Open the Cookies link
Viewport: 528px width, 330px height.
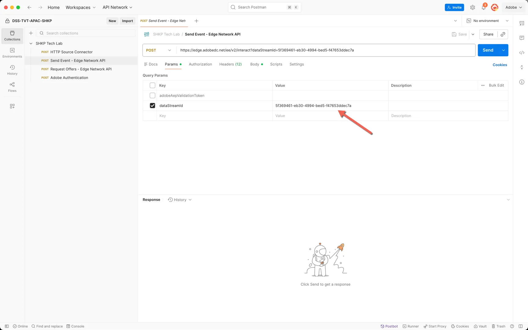(500, 65)
